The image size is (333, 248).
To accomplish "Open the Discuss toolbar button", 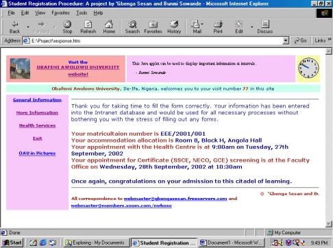I will pos(265,27).
